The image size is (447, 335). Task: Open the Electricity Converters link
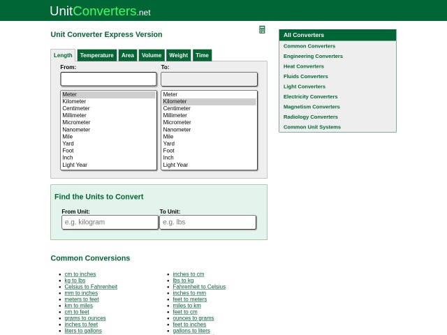[x=310, y=96]
